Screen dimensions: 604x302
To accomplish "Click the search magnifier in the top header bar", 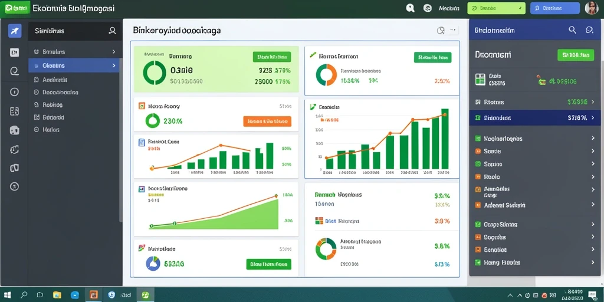I will click(x=411, y=8).
